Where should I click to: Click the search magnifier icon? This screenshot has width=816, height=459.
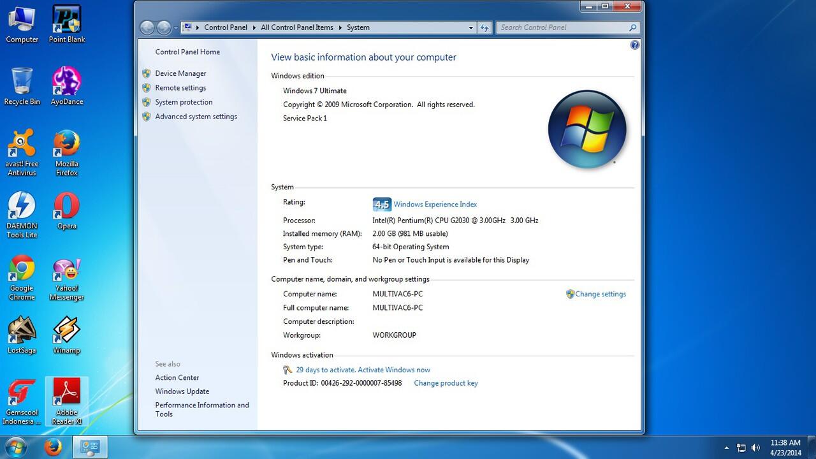point(632,27)
